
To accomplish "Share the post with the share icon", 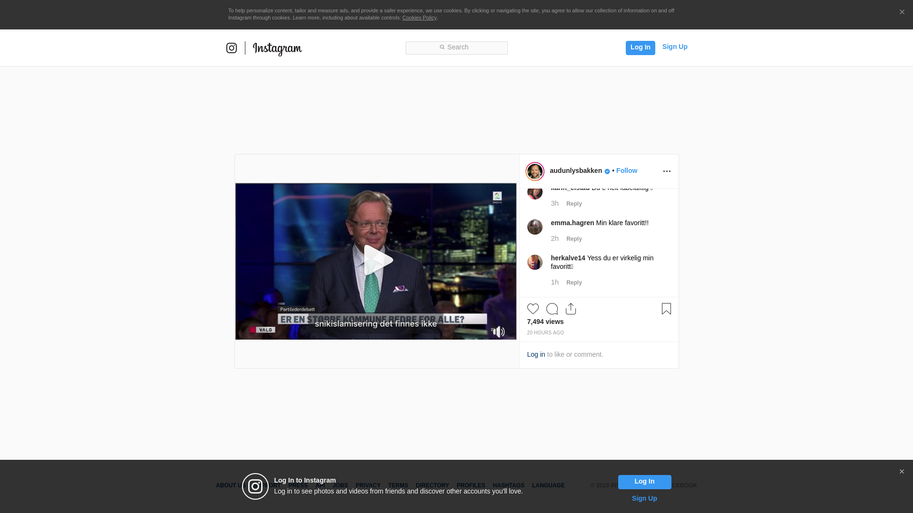I will 571,309.
